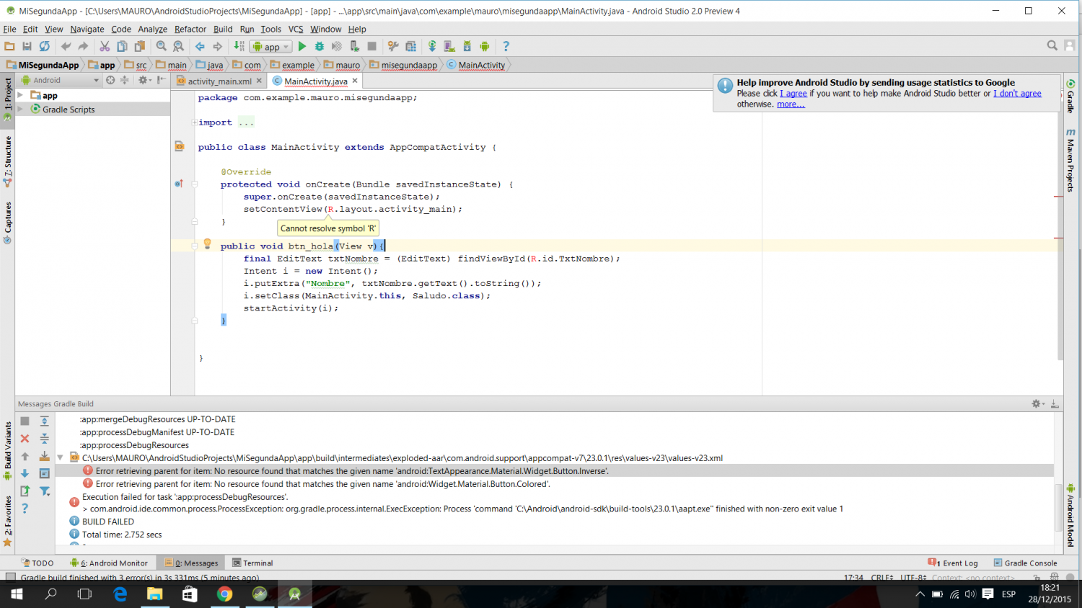Expand the app module tree node
Viewport: 1082px width, 608px height.
[x=21, y=95]
